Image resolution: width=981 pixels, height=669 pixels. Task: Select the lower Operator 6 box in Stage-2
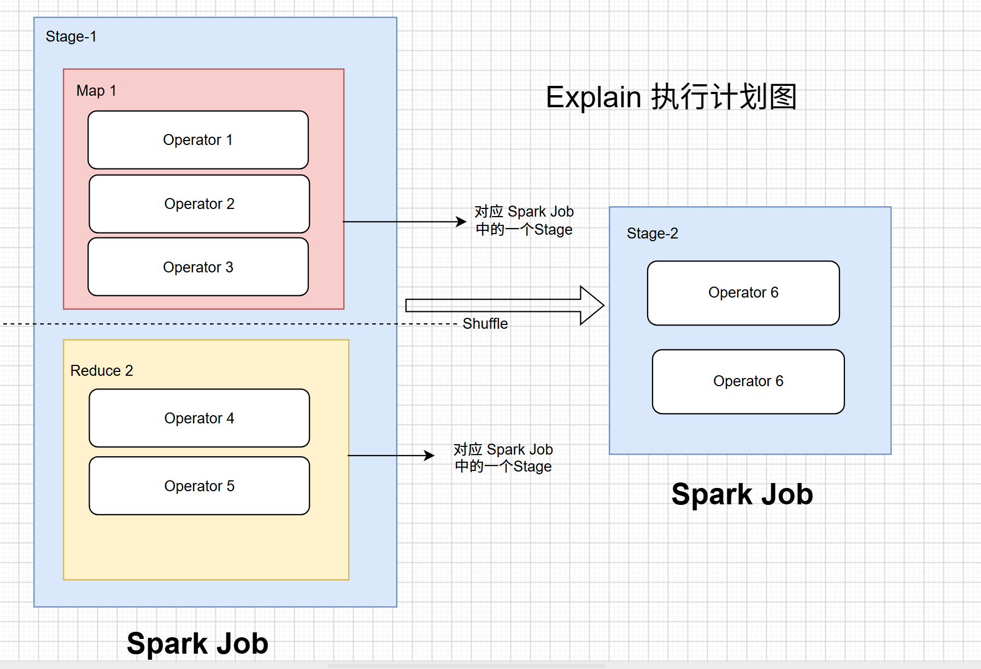pyautogui.click(x=748, y=382)
